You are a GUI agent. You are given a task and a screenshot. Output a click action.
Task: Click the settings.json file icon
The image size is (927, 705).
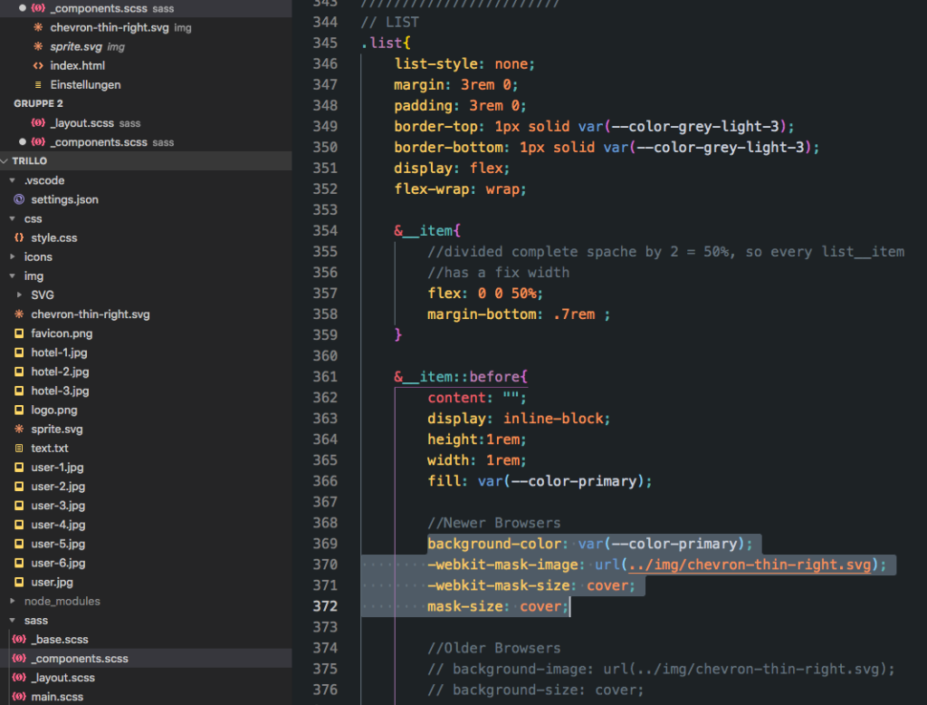pyautogui.click(x=19, y=199)
